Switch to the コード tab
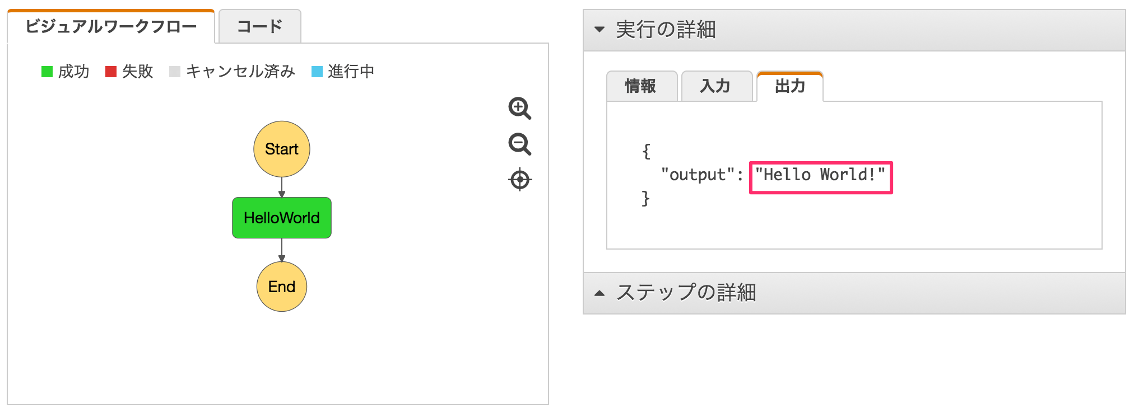 [x=259, y=26]
